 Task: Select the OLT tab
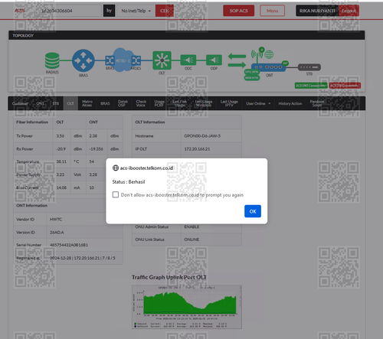(70, 103)
